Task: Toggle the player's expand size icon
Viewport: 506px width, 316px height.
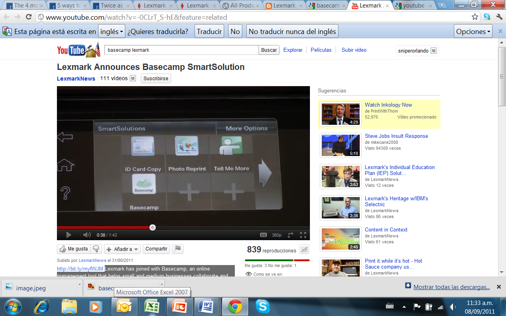Action: 290,235
